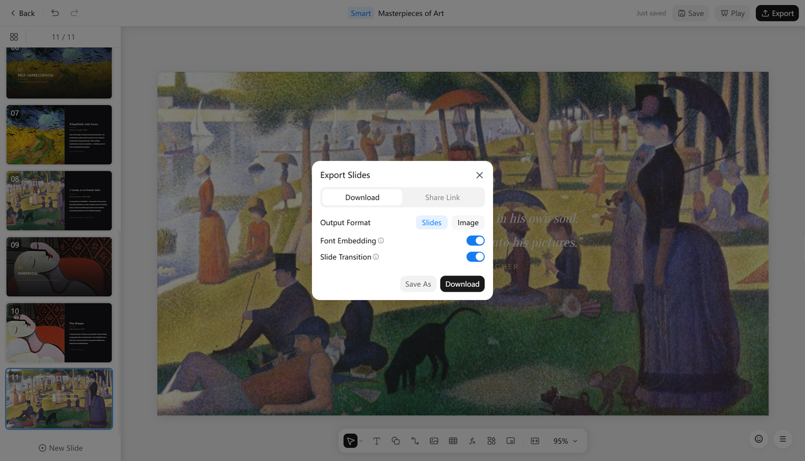
Task: Open the cursor tool options arrow
Action: coord(361,442)
